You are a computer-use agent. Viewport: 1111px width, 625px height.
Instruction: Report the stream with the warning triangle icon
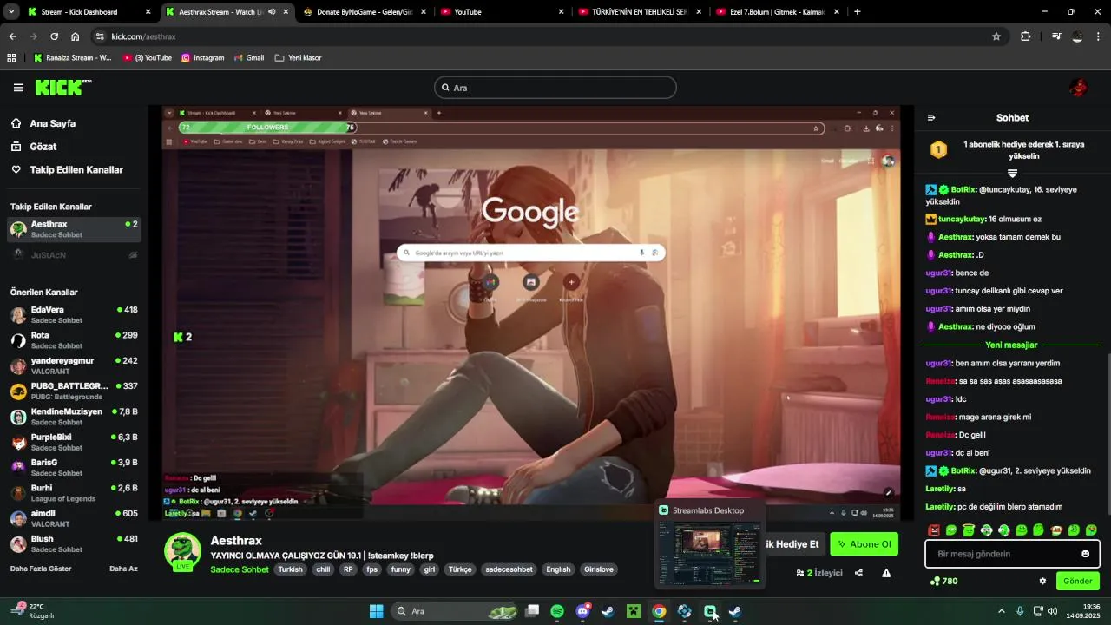[x=886, y=573]
